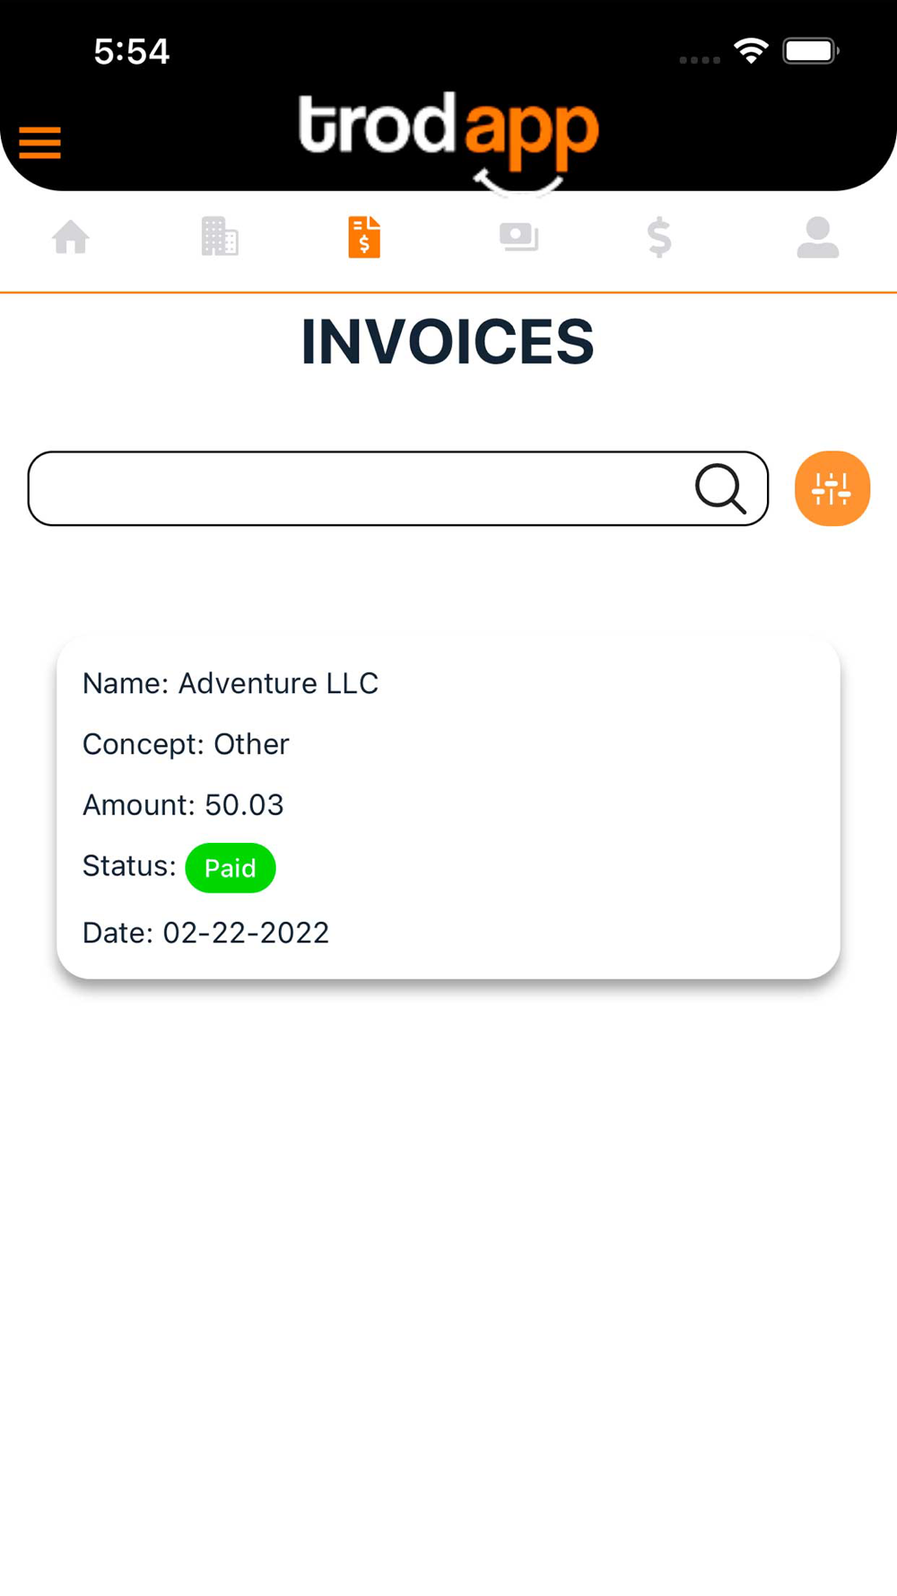Viewport: 897px width, 1596px height.
Task: Click the INVOICES page heading
Action: (x=448, y=342)
